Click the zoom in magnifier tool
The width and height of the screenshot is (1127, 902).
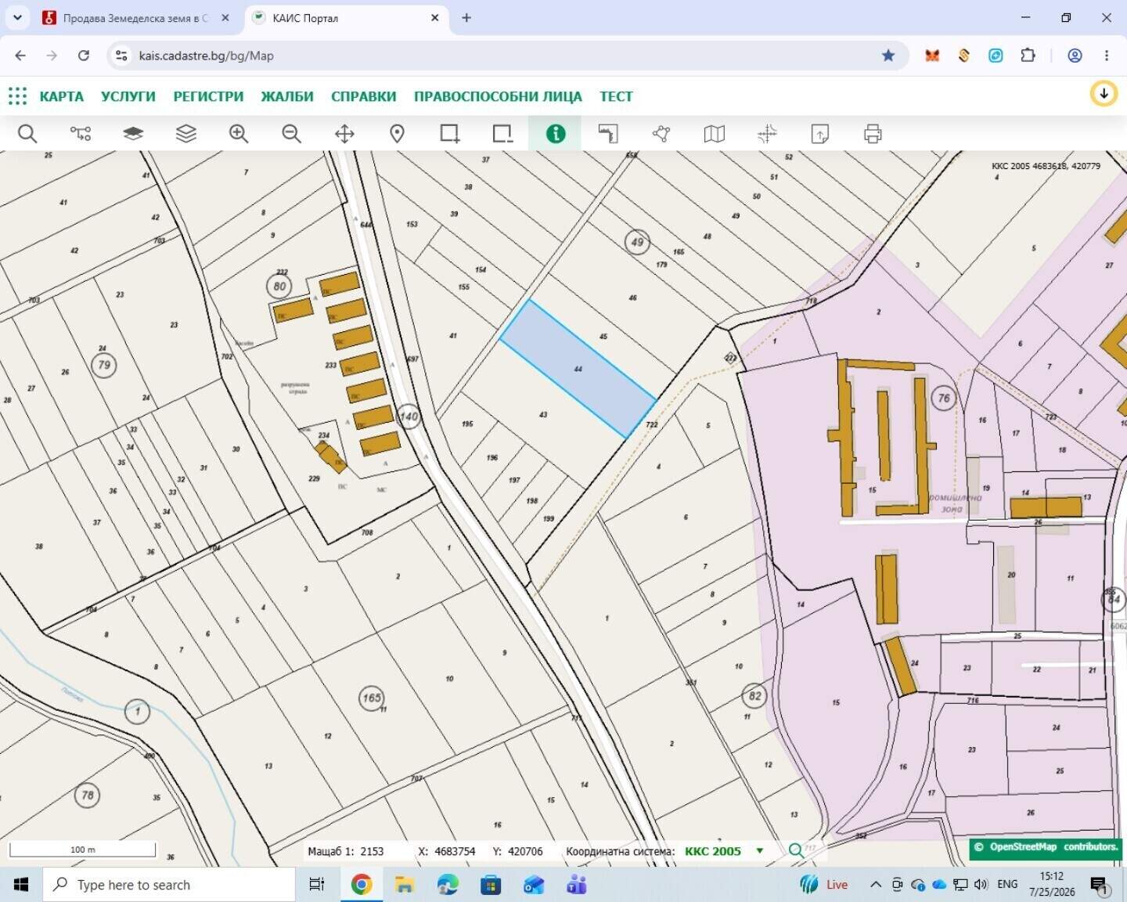point(239,134)
